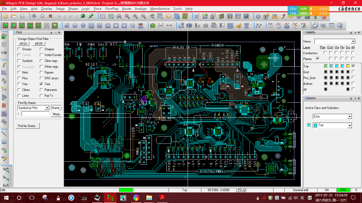Click the Top layer Plan green swatch
Image resolution: width=362 pixels, height=203 pixels.
326,66
